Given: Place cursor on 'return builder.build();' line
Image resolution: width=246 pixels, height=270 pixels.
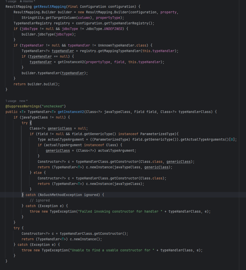Looking at the screenshot, I should point(36,84).
